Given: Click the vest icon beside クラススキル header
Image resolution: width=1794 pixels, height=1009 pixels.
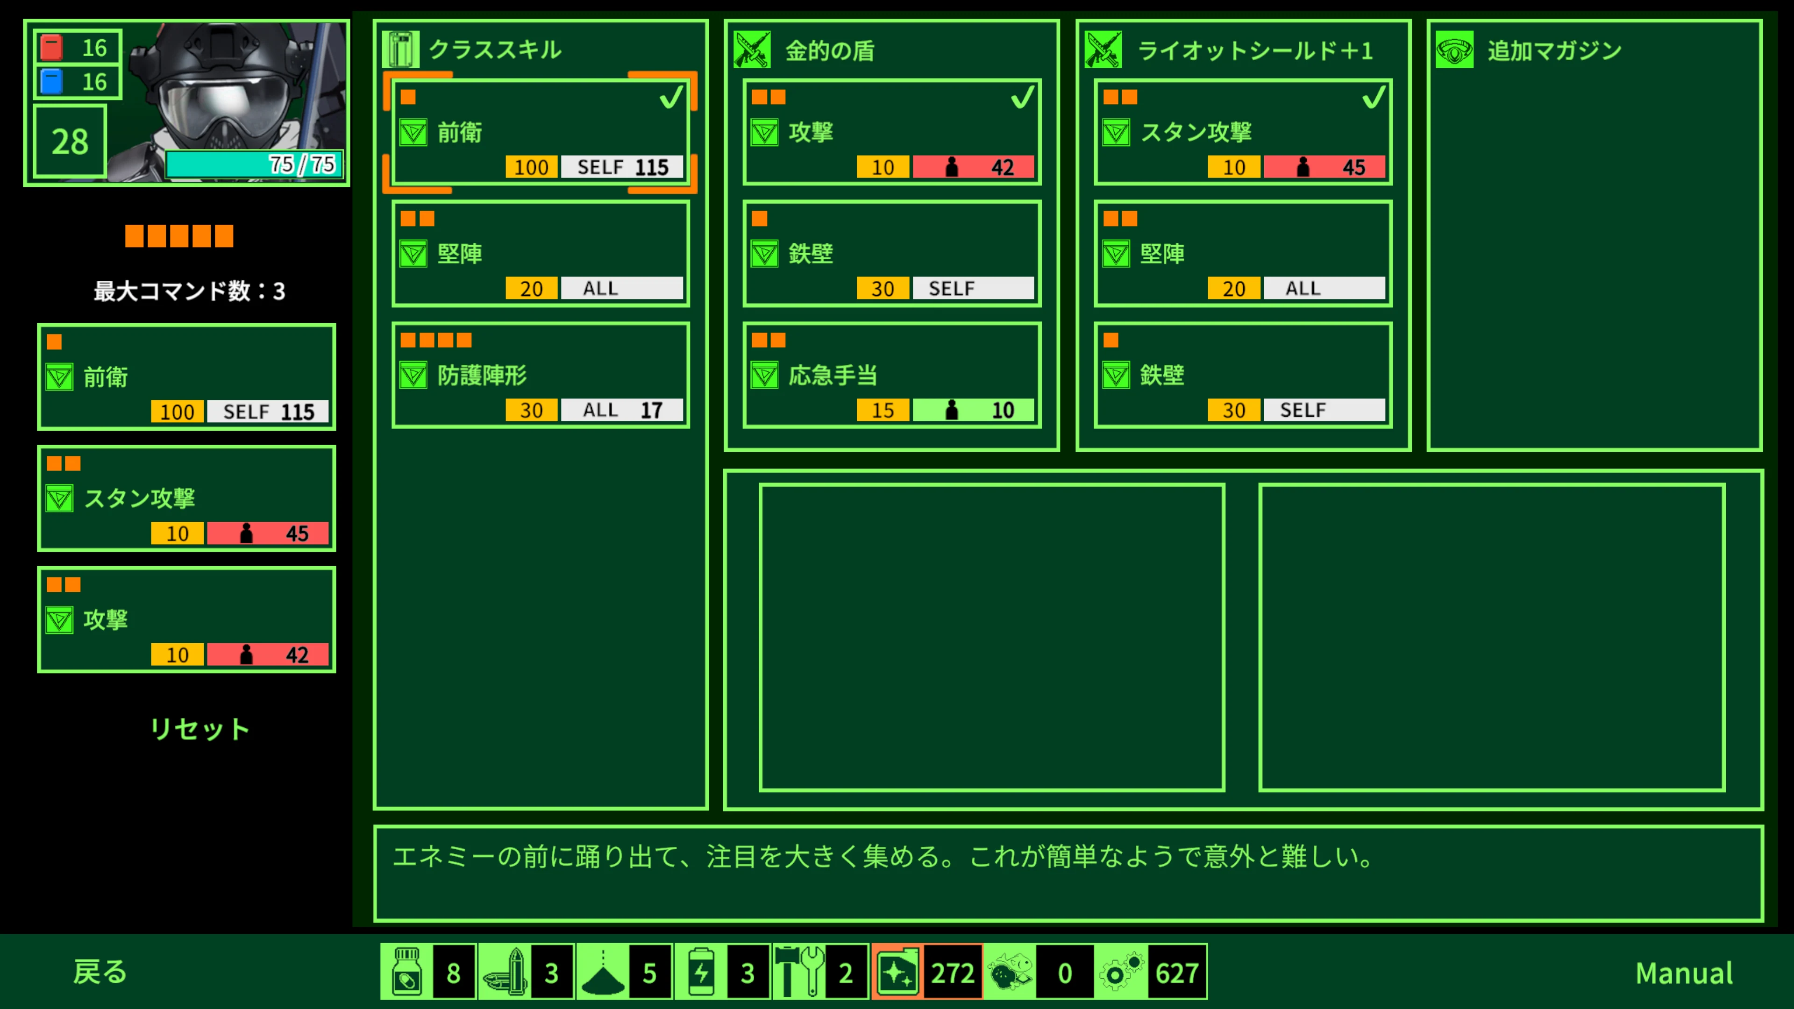Looking at the screenshot, I should click(x=401, y=49).
